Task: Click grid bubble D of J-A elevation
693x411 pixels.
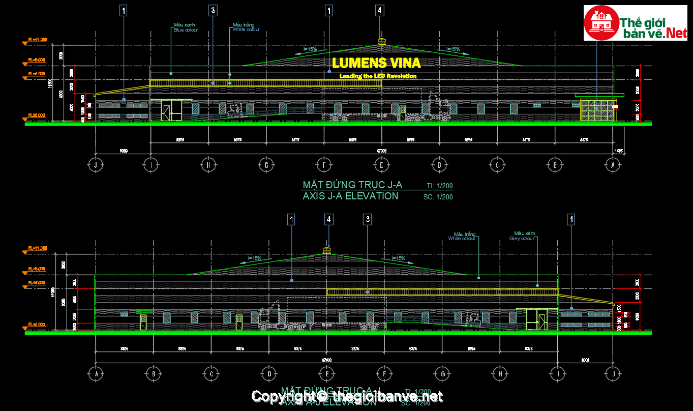Action: point(439,165)
